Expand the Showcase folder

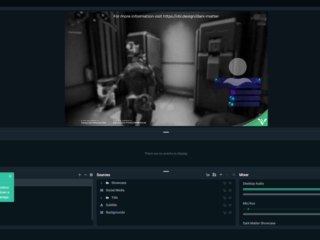tap(101, 183)
